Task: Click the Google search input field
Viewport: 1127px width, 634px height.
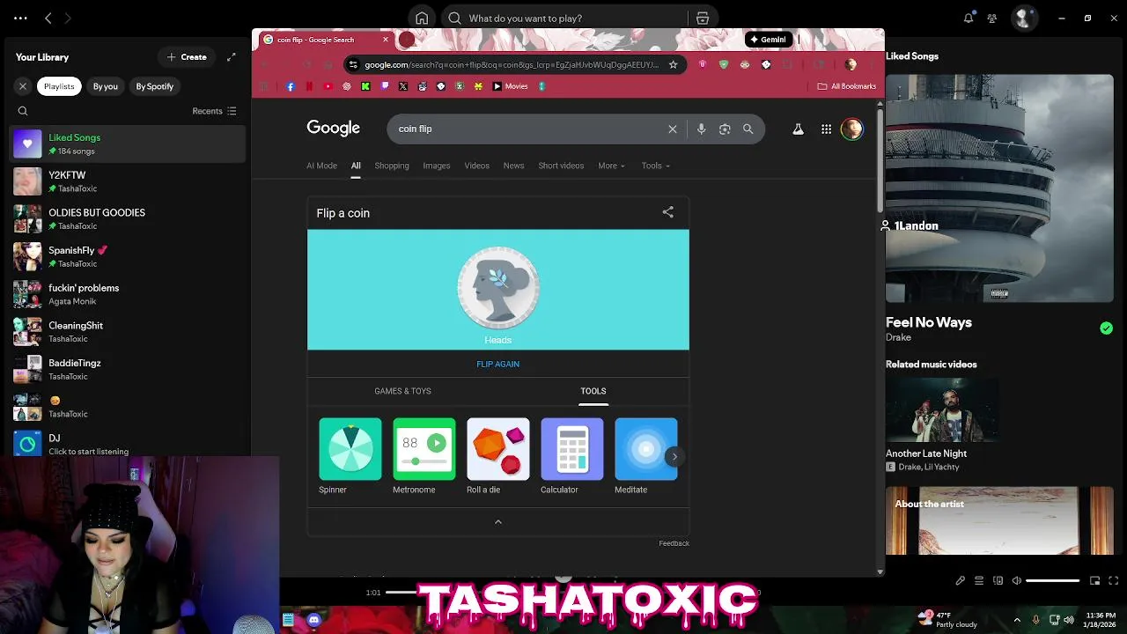Action: pyautogui.click(x=528, y=129)
